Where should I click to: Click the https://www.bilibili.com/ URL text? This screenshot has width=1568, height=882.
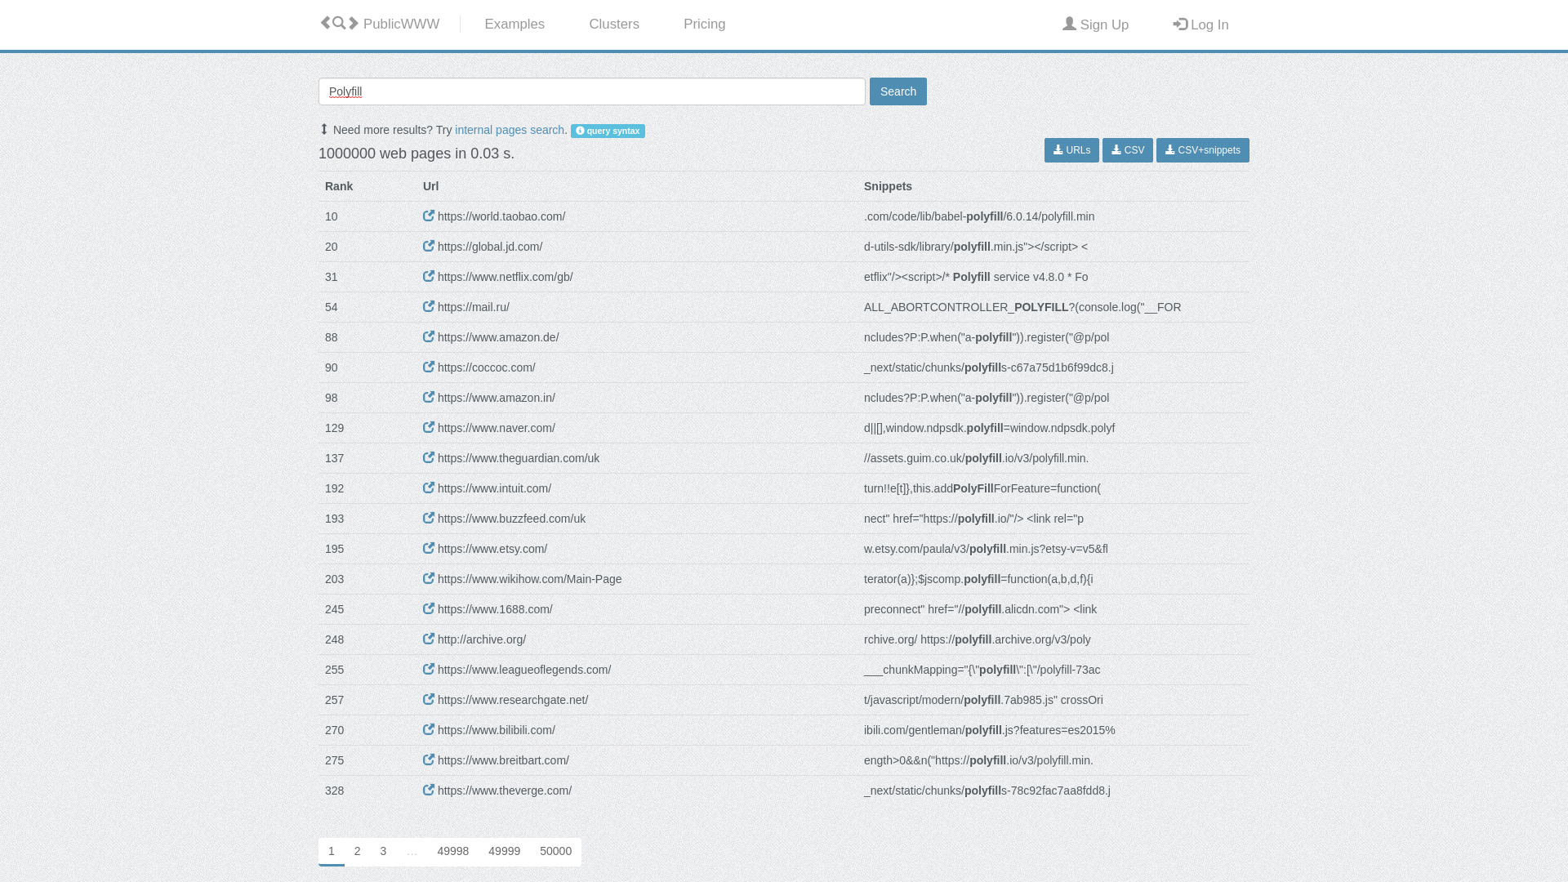point(497,730)
